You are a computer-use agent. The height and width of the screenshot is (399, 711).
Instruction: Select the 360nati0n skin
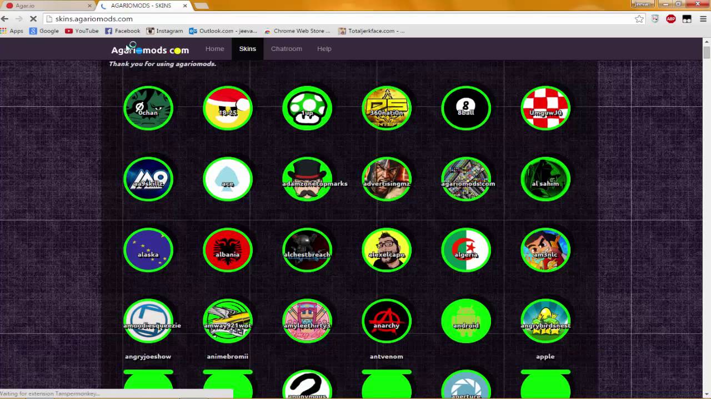click(x=387, y=108)
